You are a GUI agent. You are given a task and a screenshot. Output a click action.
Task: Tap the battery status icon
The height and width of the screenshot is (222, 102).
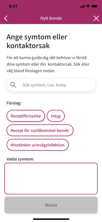click(x=95, y=6)
